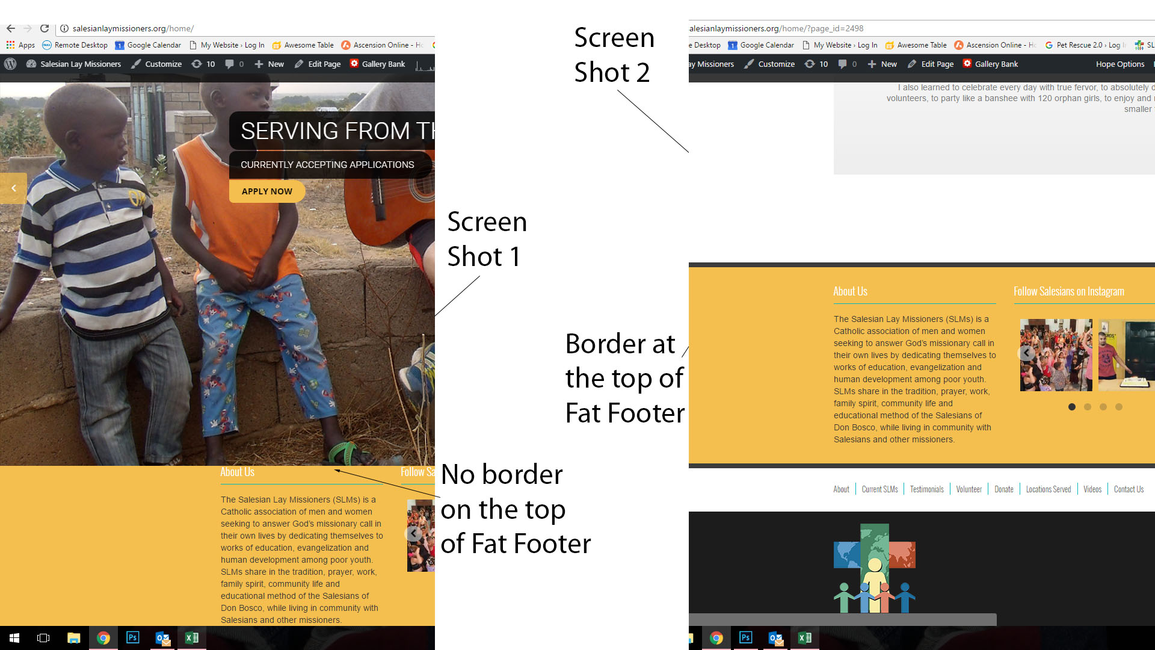
Task: Reload the page in left screenshot
Action: 45,28
